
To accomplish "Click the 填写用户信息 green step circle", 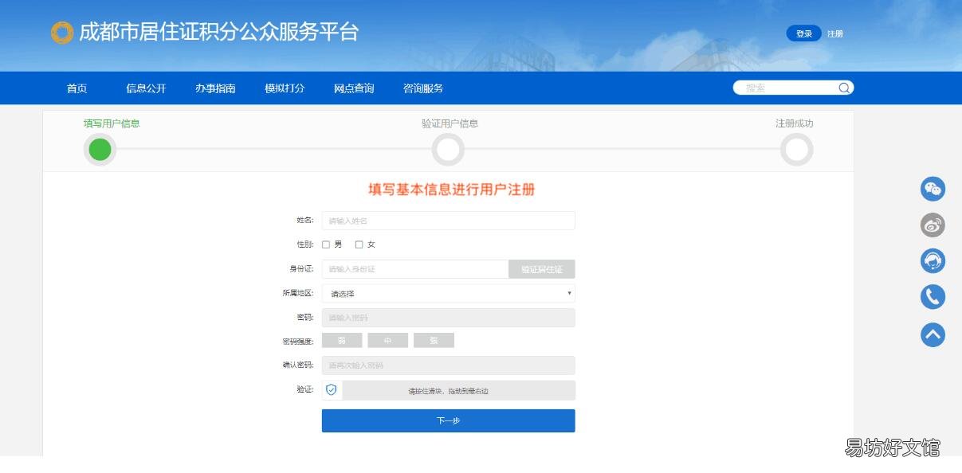I will click(x=100, y=150).
